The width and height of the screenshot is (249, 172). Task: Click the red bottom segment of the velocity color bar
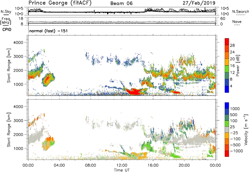point(227,154)
